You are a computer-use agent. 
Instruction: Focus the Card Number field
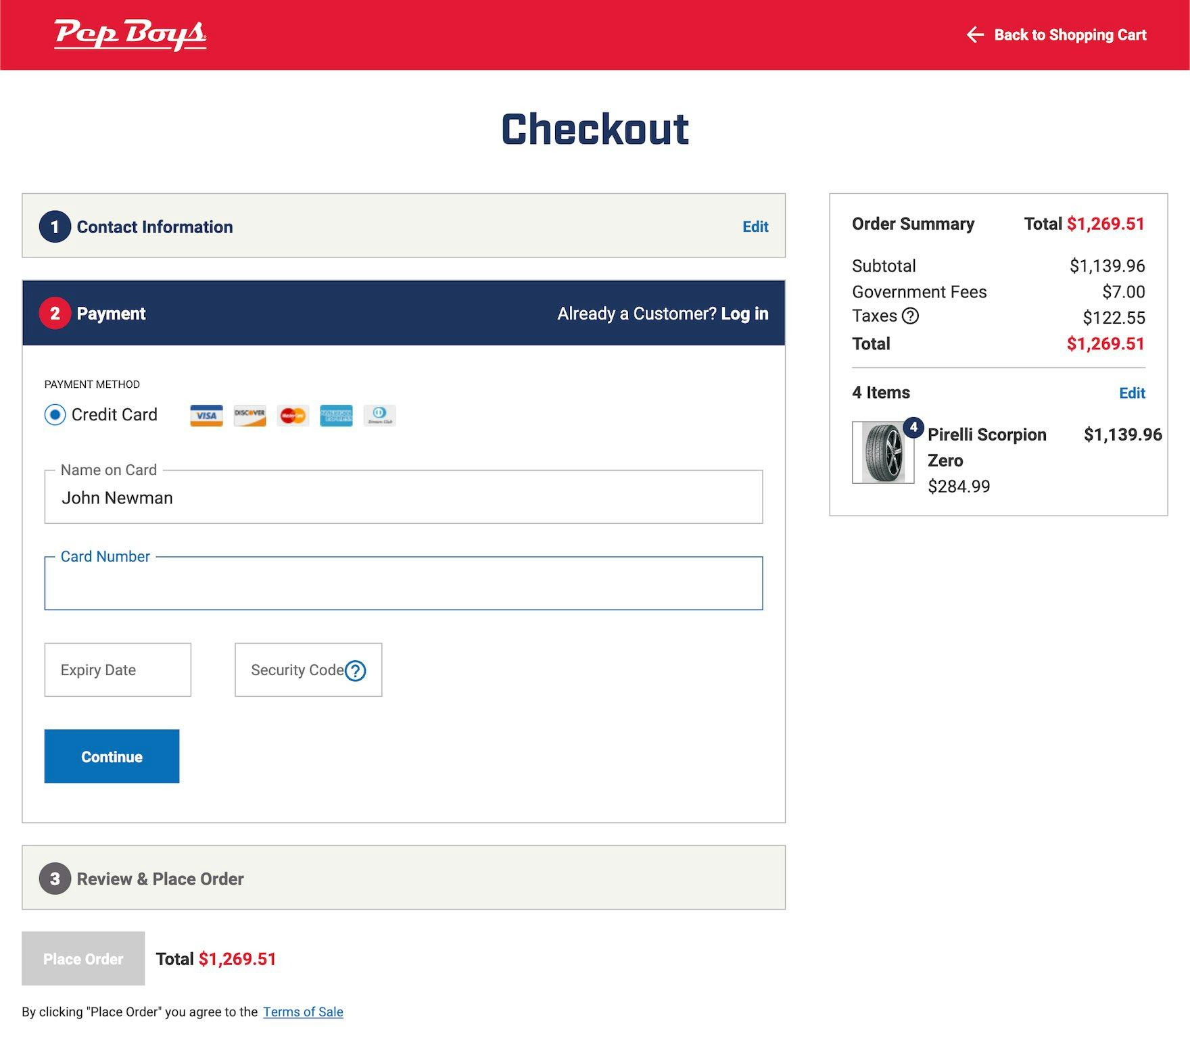[403, 585]
